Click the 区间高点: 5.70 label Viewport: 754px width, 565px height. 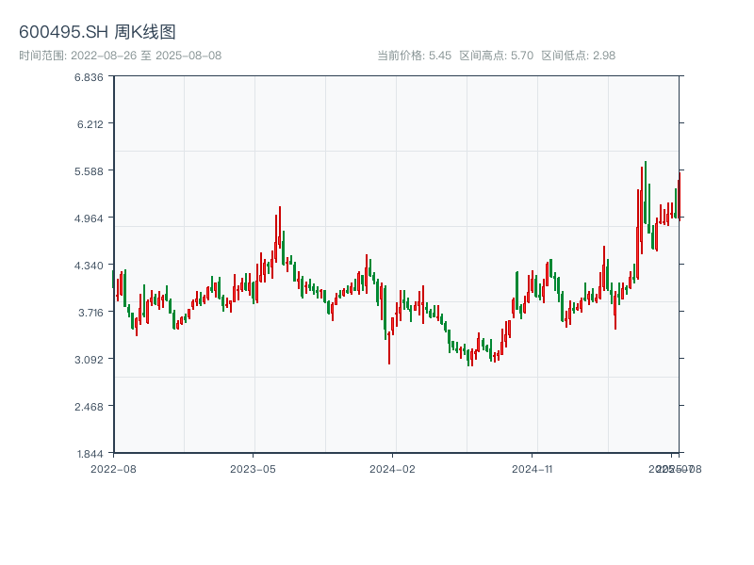tap(497, 56)
